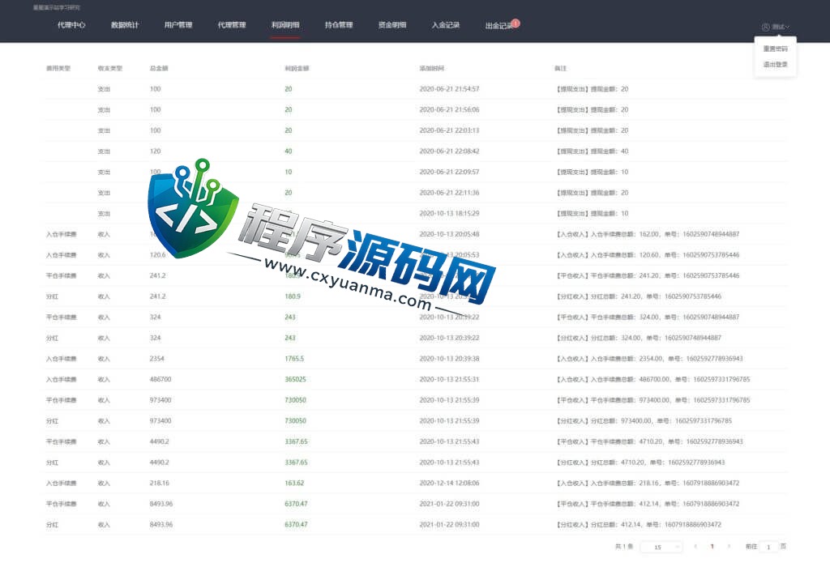
Task: Select timestamp 2020-06-21 22:09:57
Action: tap(449, 172)
